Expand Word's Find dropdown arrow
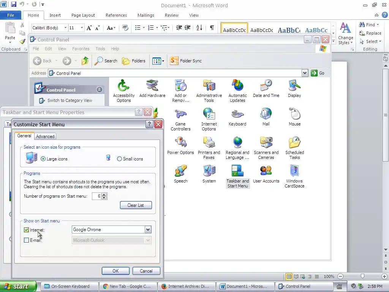Image resolution: width=389 pixels, height=292 pixels. pyautogui.click(x=378, y=25)
